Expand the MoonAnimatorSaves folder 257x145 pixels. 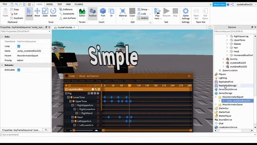(216, 105)
